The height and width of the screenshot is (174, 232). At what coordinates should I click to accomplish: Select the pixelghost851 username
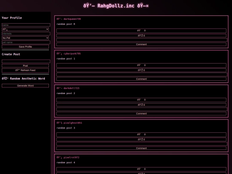point(73,123)
